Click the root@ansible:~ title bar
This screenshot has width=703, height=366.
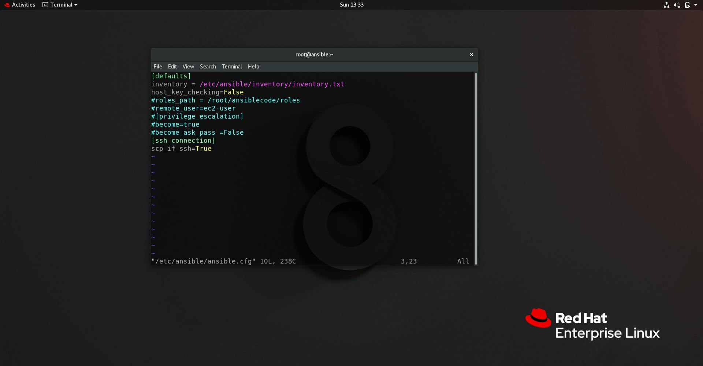tap(314, 55)
